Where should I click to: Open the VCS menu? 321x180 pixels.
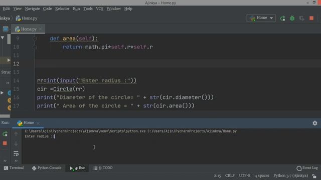(x=99, y=9)
